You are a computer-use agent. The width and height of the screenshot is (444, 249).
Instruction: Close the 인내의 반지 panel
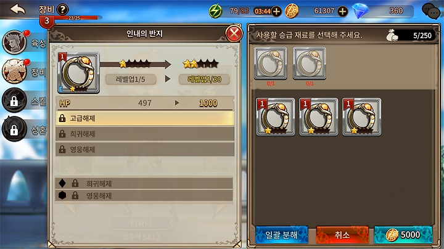coord(234,34)
